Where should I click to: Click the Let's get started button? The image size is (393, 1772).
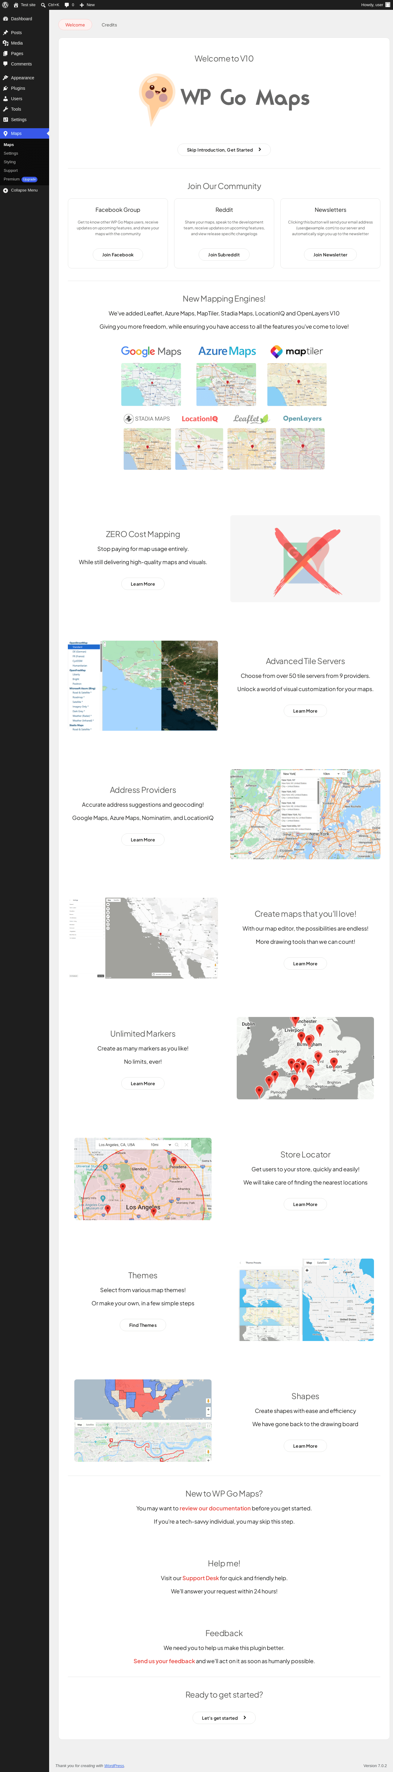tap(224, 1718)
